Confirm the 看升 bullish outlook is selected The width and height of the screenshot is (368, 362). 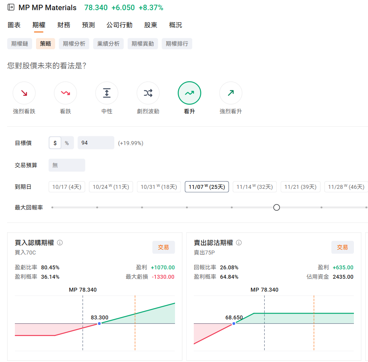tap(189, 93)
